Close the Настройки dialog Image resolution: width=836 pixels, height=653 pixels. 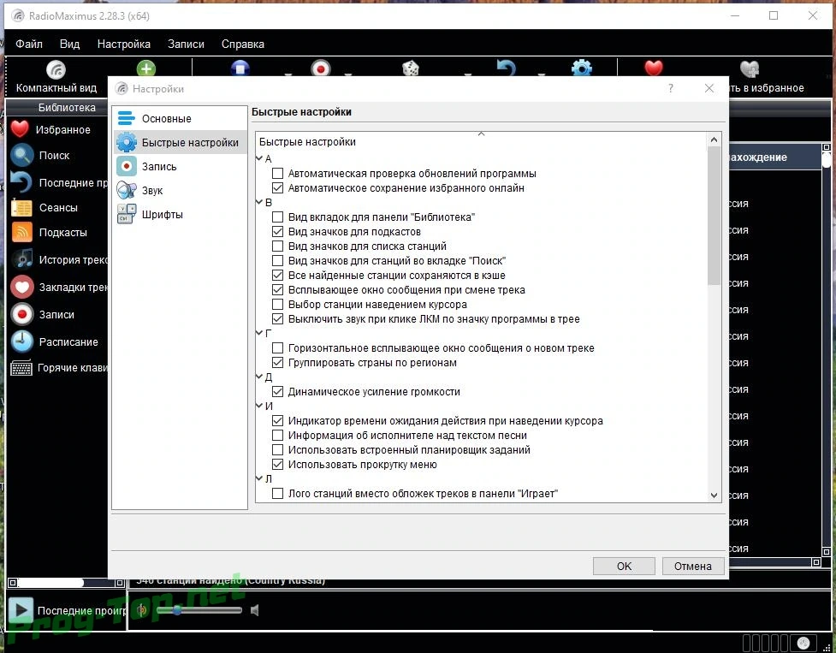(709, 88)
